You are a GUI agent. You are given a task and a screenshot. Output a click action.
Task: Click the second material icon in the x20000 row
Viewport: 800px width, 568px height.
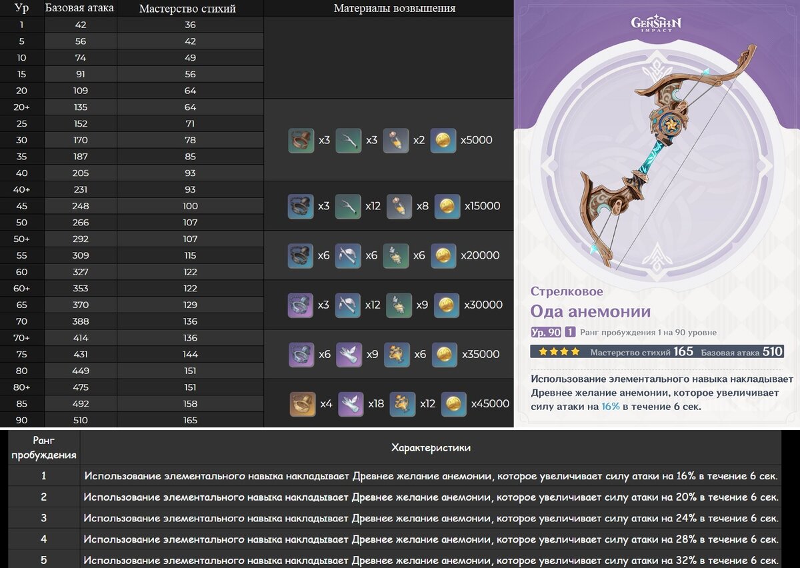pos(348,256)
